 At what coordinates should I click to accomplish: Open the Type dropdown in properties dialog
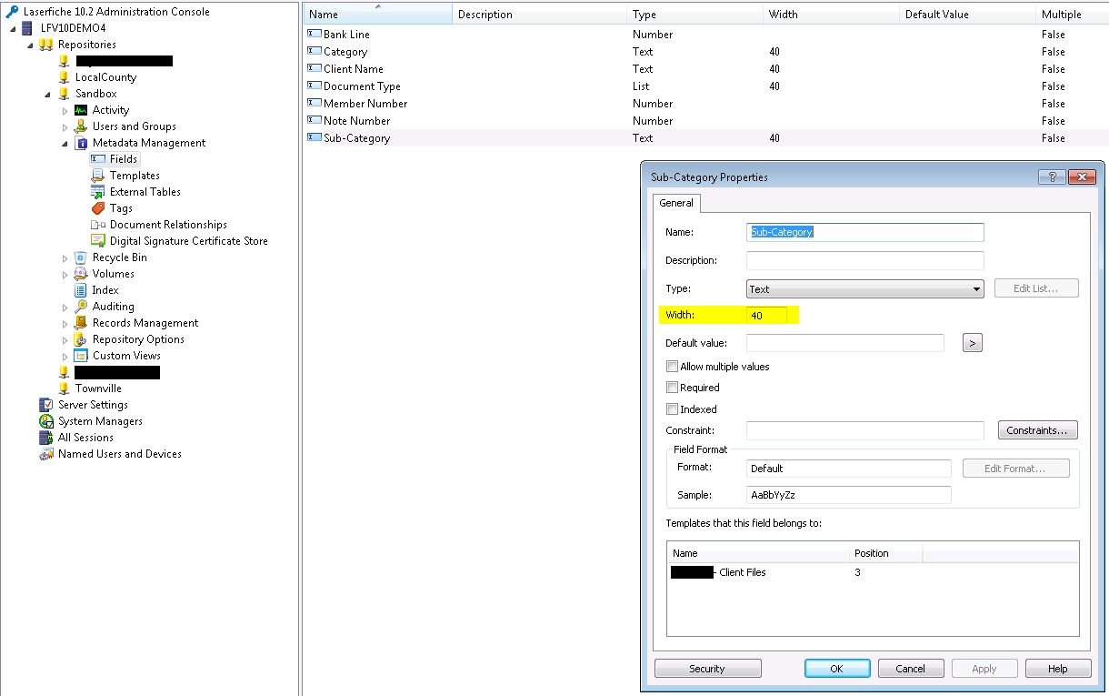(865, 289)
